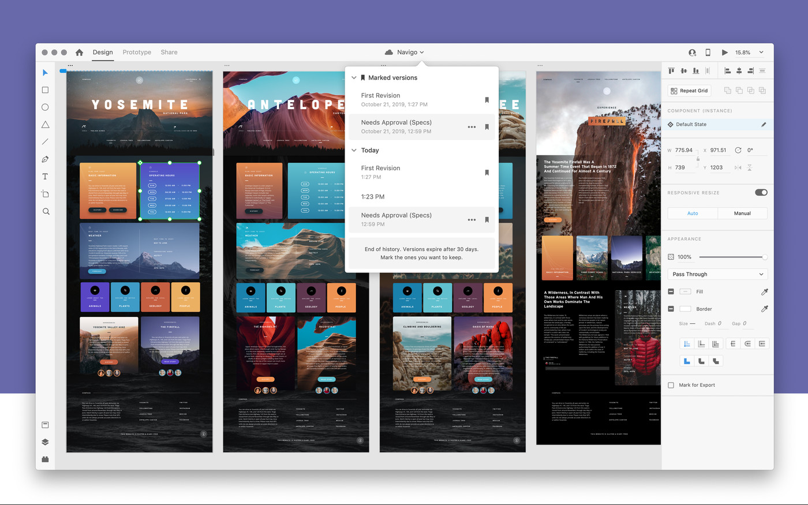Open the Border color swatch
Screen dimensions: 808x505
coord(685,309)
